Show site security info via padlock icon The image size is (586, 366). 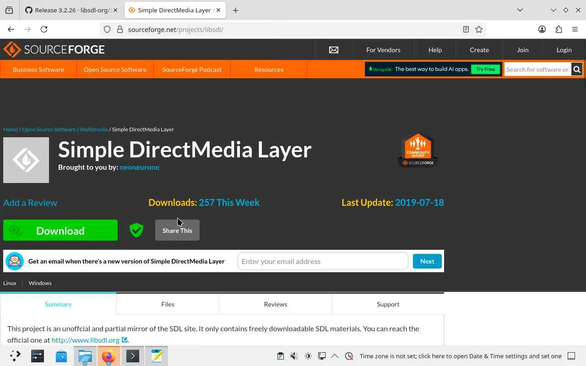point(120,29)
